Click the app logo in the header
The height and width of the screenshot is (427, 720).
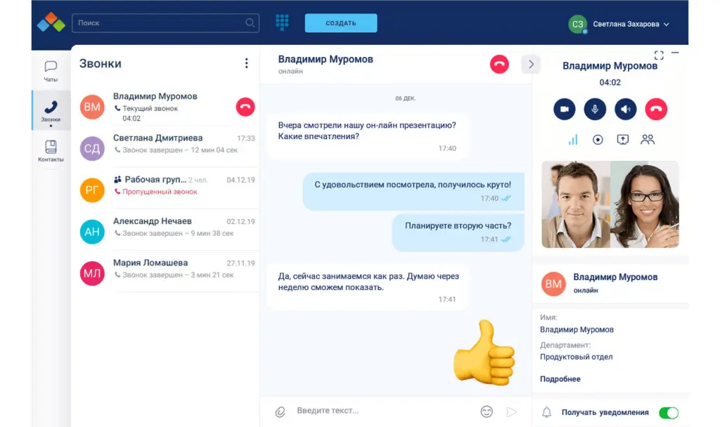coord(51,22)
